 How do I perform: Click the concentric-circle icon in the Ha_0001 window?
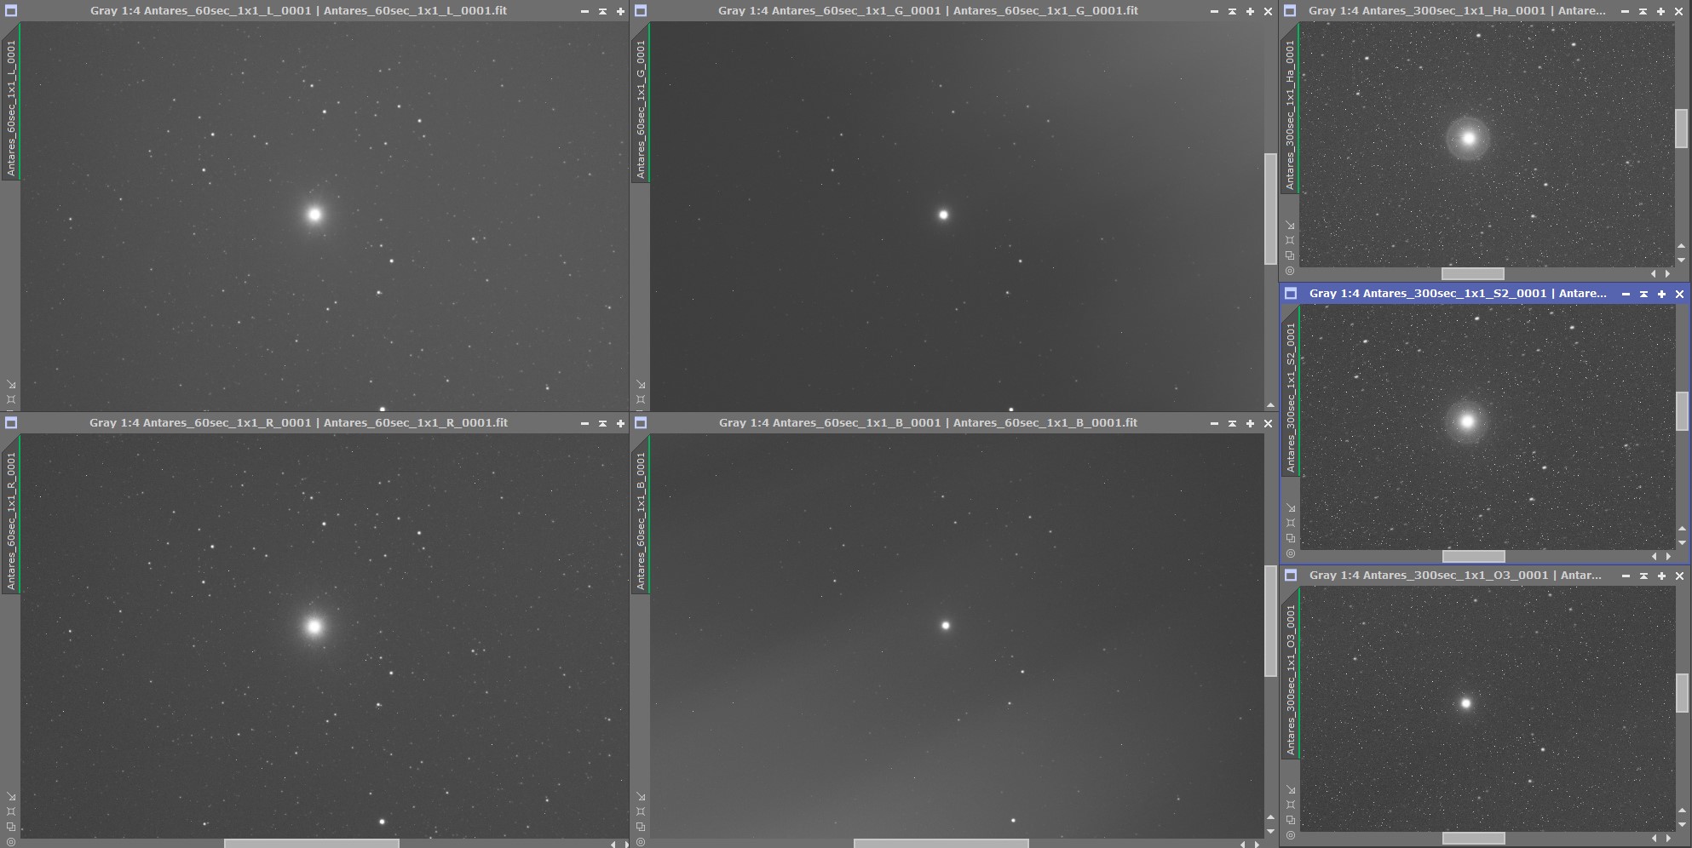point(1290,271)
